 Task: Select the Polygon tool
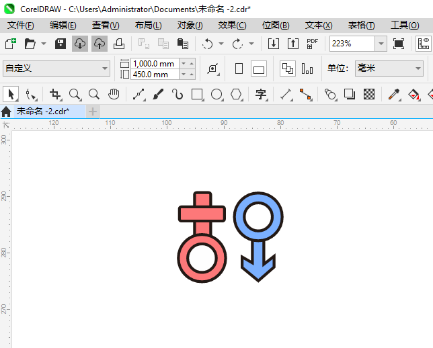[x=237, y=94]
